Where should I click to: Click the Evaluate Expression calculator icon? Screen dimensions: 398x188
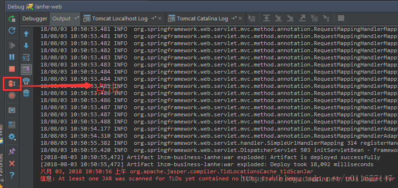coord(341,18)
